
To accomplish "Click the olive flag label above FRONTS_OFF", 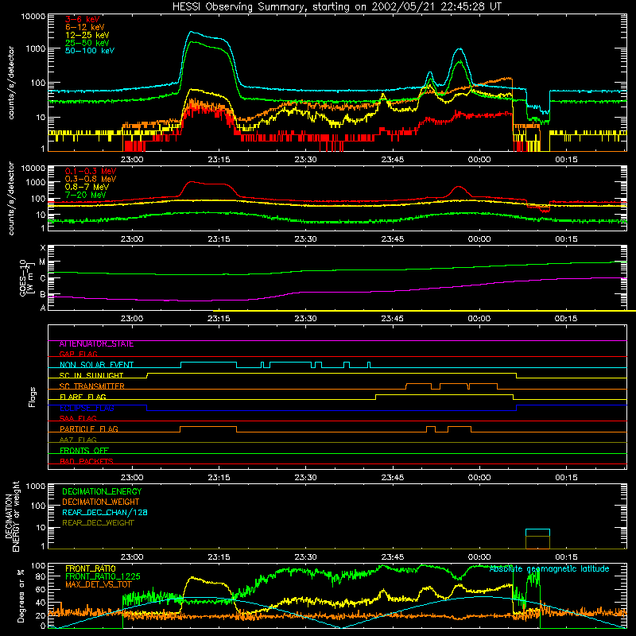I will [78, 440].
